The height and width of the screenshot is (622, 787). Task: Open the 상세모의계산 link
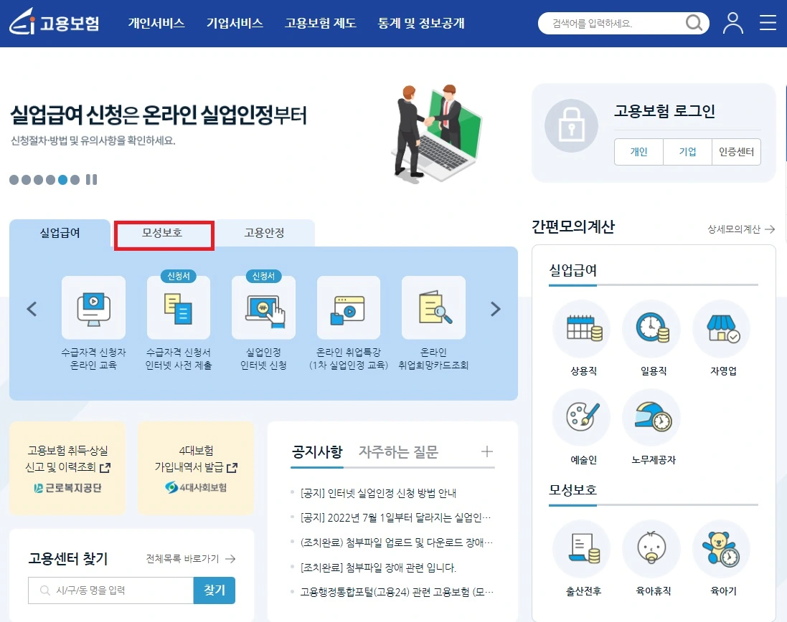coord(733,229)
